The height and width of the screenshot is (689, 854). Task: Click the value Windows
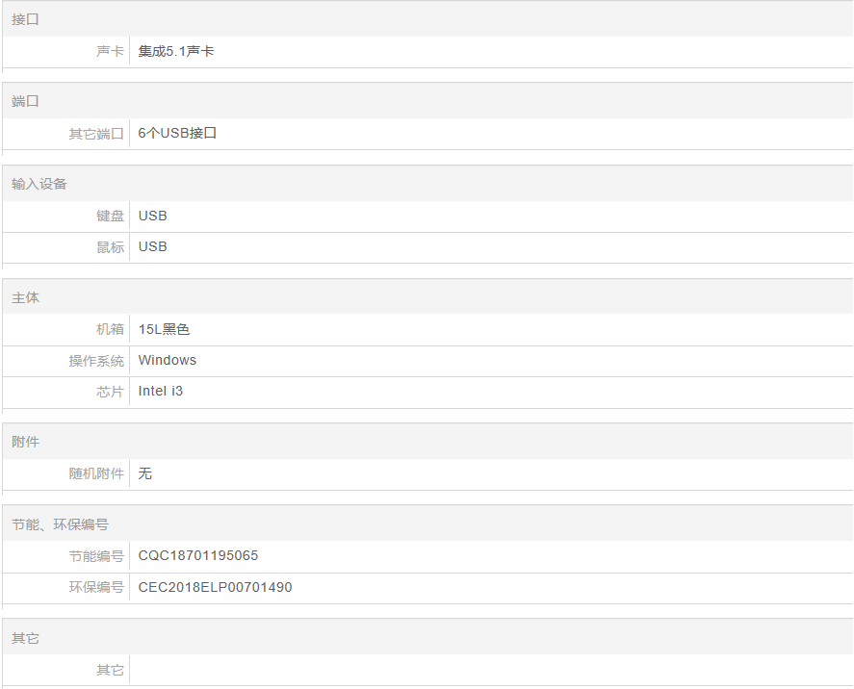pyautogui.click(x=168, y=360)
